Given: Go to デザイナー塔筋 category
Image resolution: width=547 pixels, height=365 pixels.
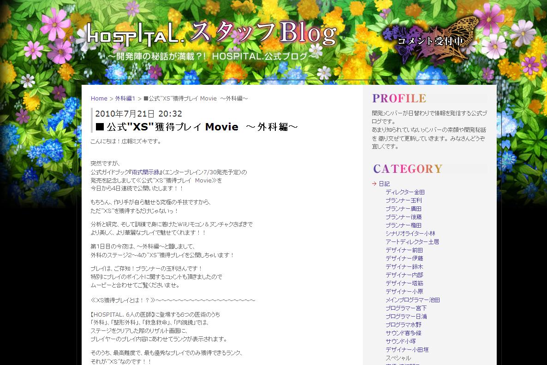Looking at the screenshot, I should coord(404,283).
